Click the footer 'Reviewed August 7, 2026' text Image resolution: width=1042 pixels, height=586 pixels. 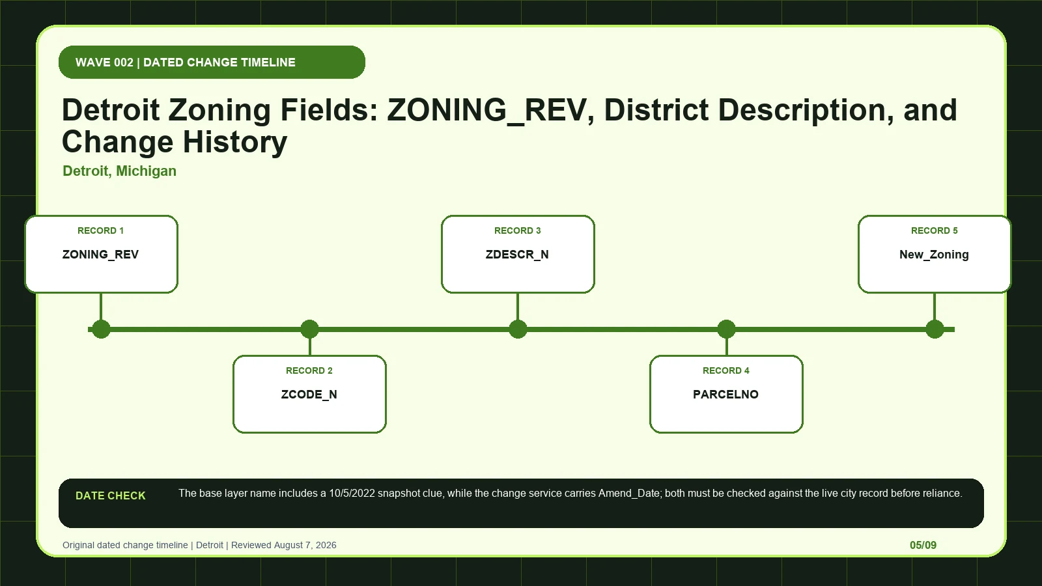(284, 545)
